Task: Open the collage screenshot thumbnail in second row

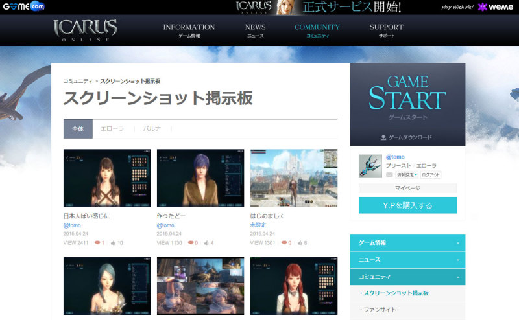Action: [200, 286]
